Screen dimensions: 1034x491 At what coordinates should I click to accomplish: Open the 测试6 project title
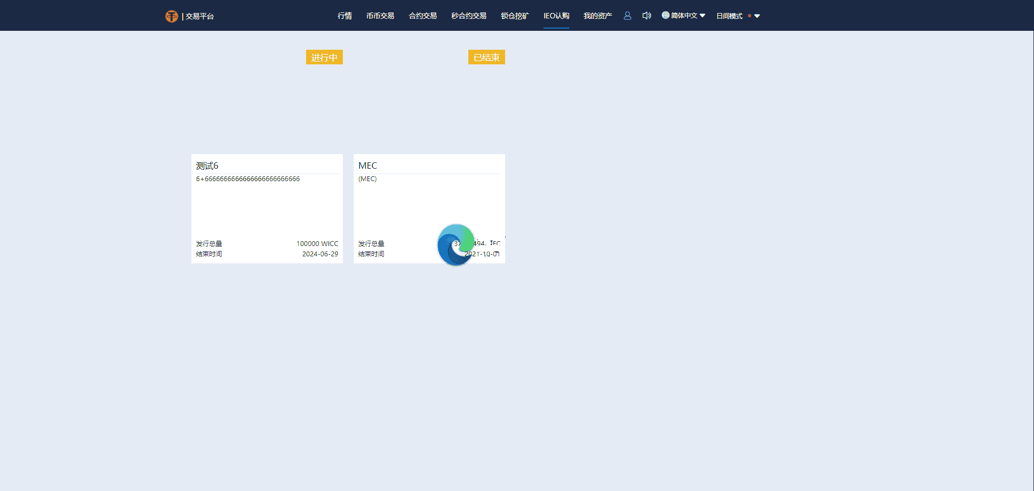(207, 165)
